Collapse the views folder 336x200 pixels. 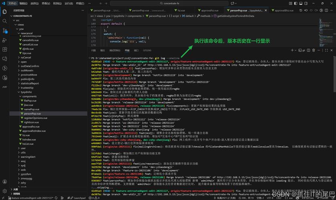tap(20, 24)
